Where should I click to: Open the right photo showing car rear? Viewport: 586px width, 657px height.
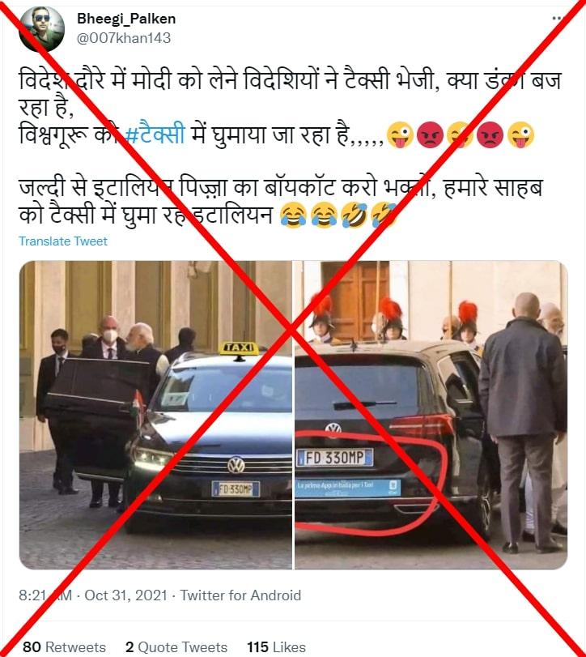pyautogui.click(x=431, y=415)
